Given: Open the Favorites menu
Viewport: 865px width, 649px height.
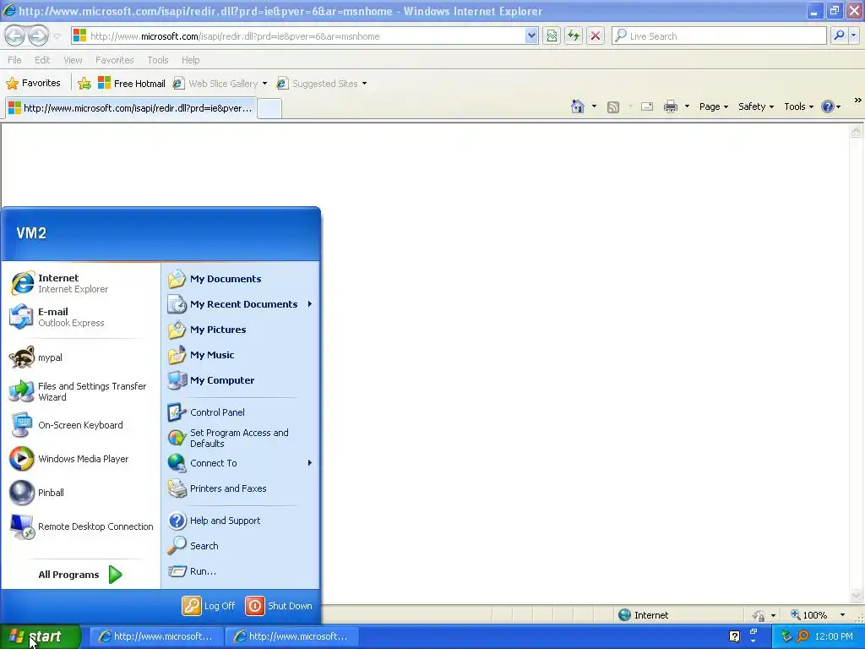Looking at the screenshot, I should pos(115,60).
